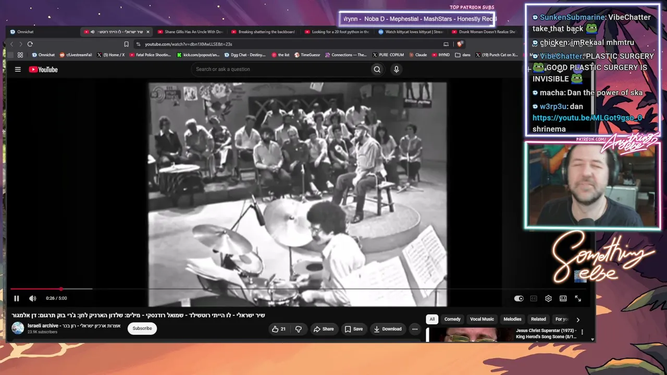Start voice search with the microphone icon
Viewport: 667px width, 375px height.
(x=396, y=69)
